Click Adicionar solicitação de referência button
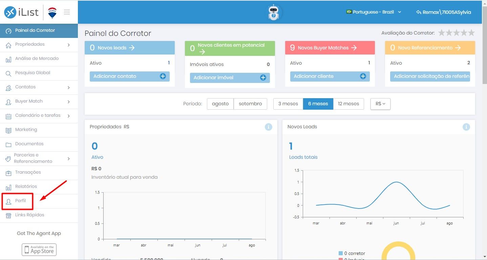487x260 pixels. [x=430, y=76]
